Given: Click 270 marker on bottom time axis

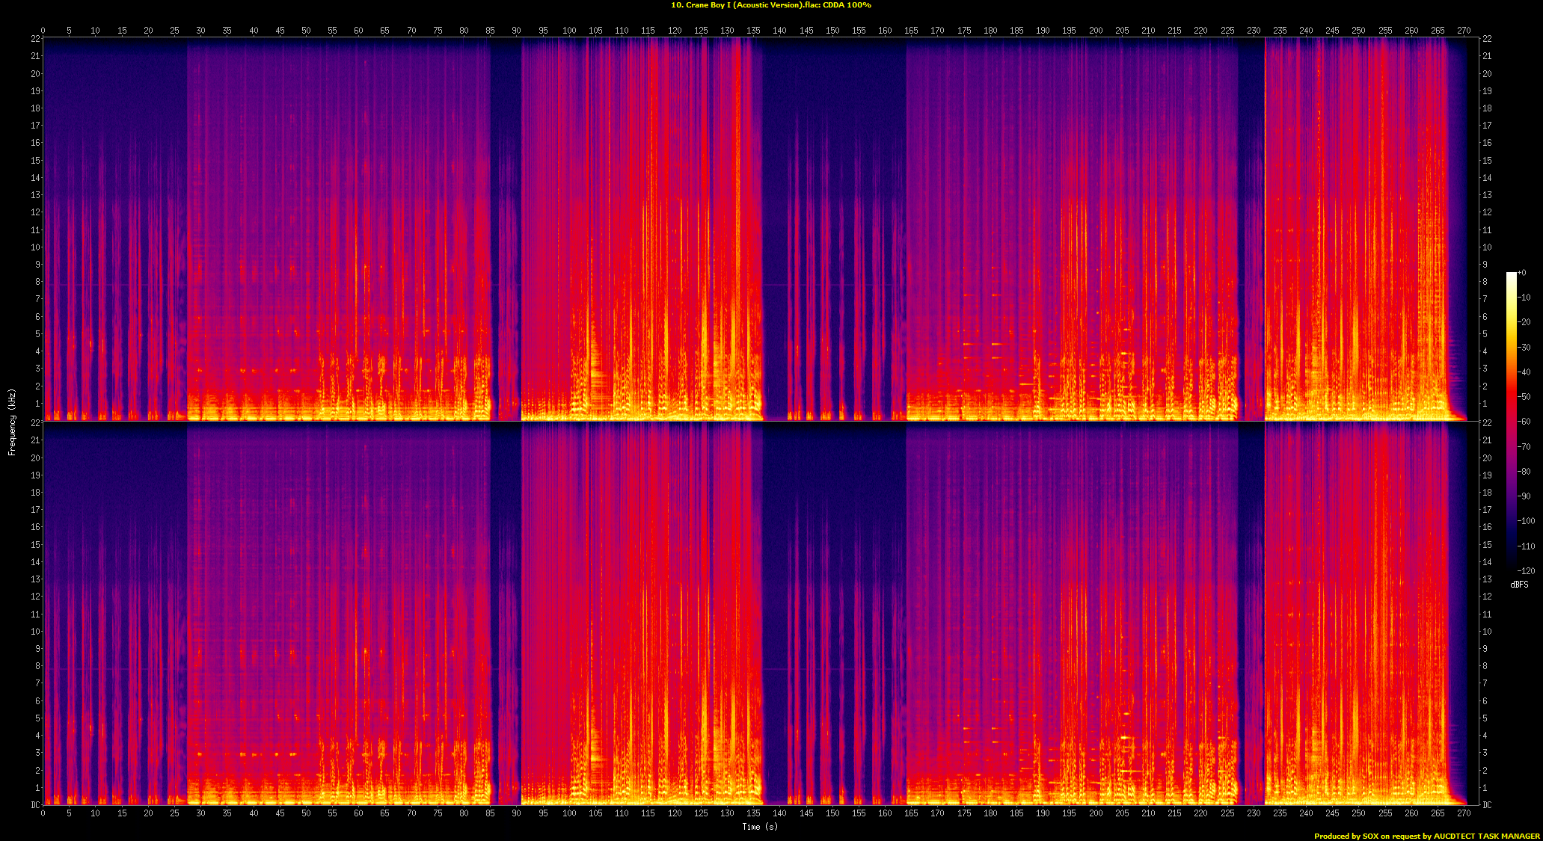Looking at the screenshot, I should coord(1464,813).
